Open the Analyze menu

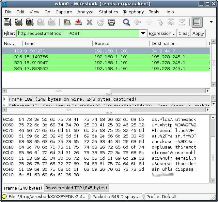click(x=86, y=12)
